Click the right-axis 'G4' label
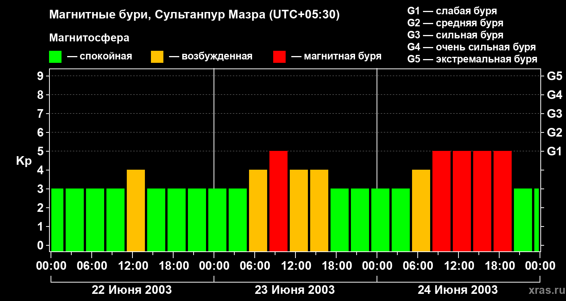 554,95
